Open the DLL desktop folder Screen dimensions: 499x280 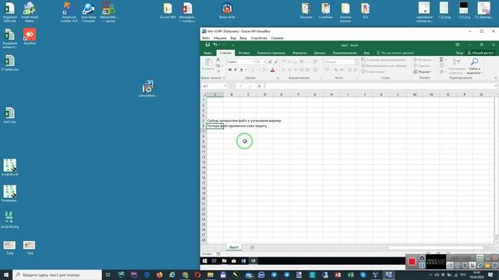pyautogui.click(x=366, y=10)
